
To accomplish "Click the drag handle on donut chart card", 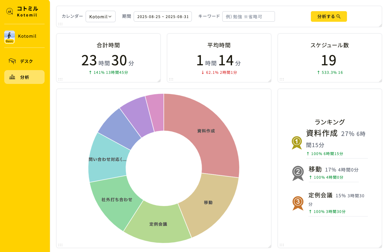I will (61, 245).
